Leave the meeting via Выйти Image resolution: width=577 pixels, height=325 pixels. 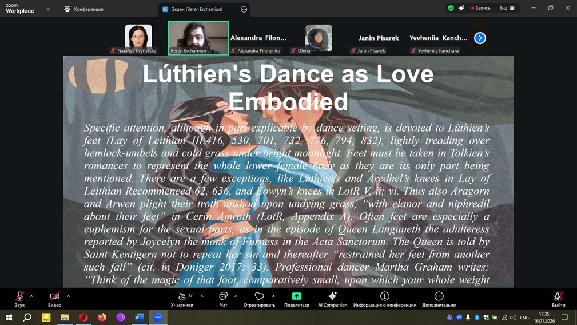[x=558, y=298]
